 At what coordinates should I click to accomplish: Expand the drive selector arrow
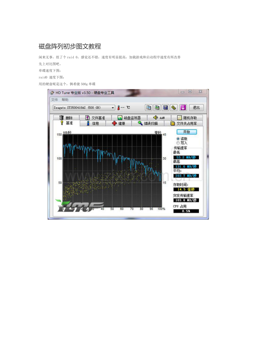click(112, 108)
